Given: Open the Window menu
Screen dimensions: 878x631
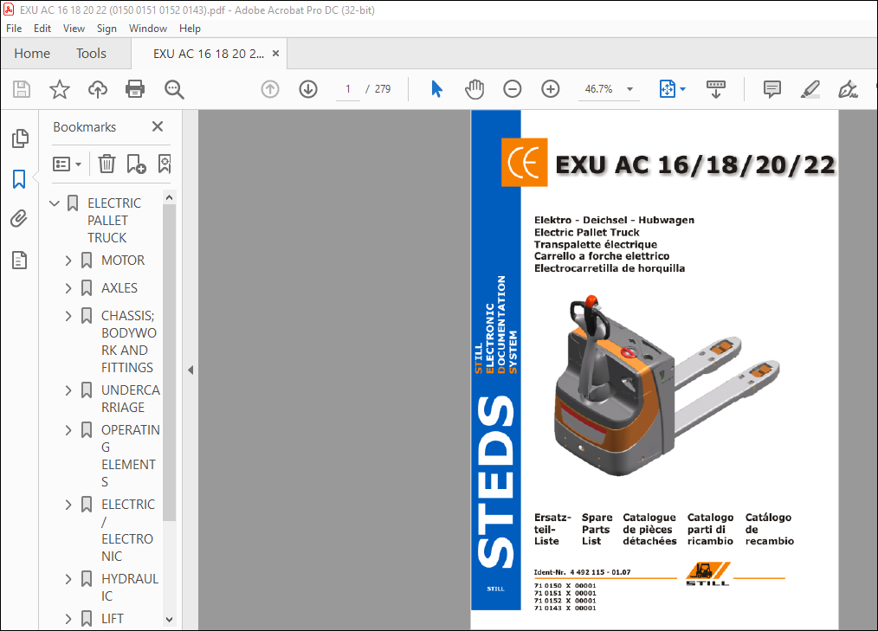Looking at the screenshot, I should pos(148,28).
